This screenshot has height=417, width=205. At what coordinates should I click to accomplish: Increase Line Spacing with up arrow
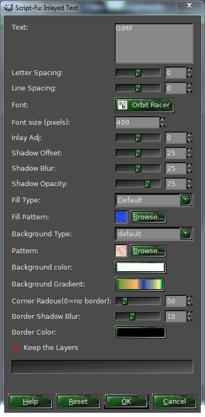pos(190,85)
